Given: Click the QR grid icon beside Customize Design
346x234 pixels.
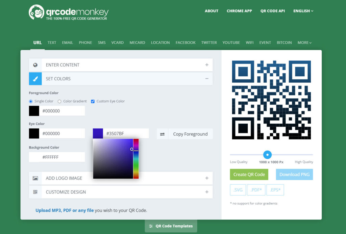Looking at the screenshot, I should click(x=35, y=192).
